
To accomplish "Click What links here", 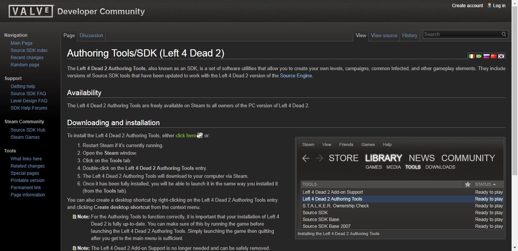I will [26, 159].
